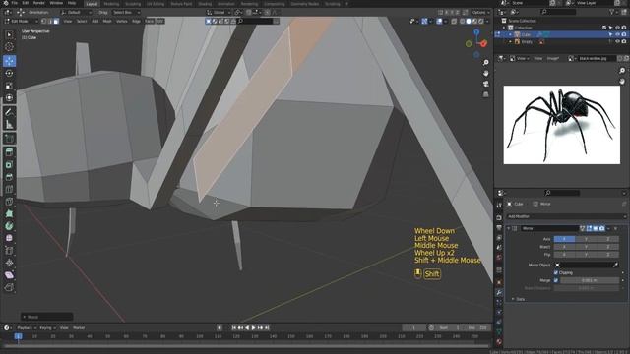Image resolution: width=630 pixels, height=354 pixels.
Task: Activate the Scale tool
Action: point(9,86)
